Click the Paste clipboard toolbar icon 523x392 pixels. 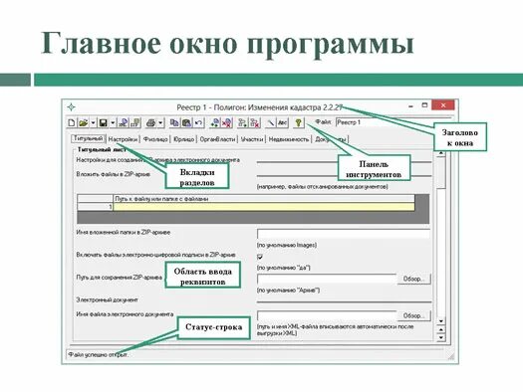(x=186, y=123)
